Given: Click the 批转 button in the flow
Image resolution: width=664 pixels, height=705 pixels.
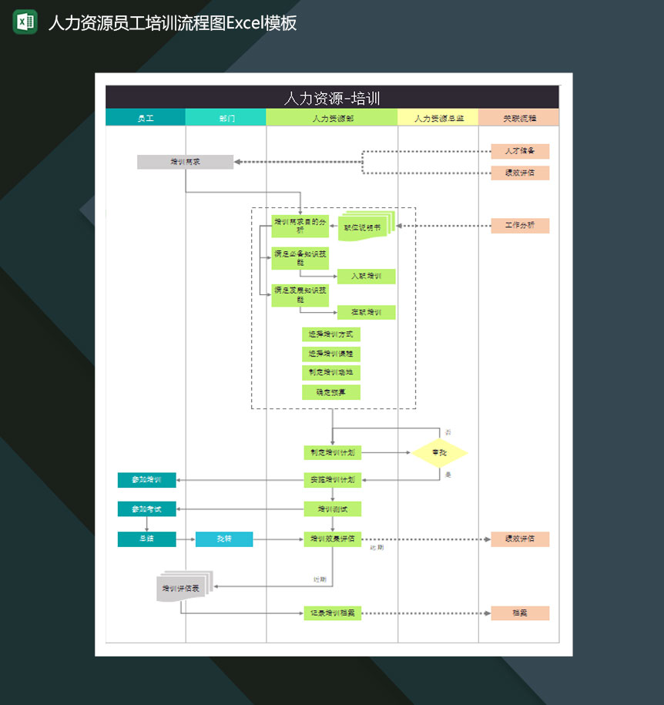Looking at the screenshot, I should tap(225, 539).
